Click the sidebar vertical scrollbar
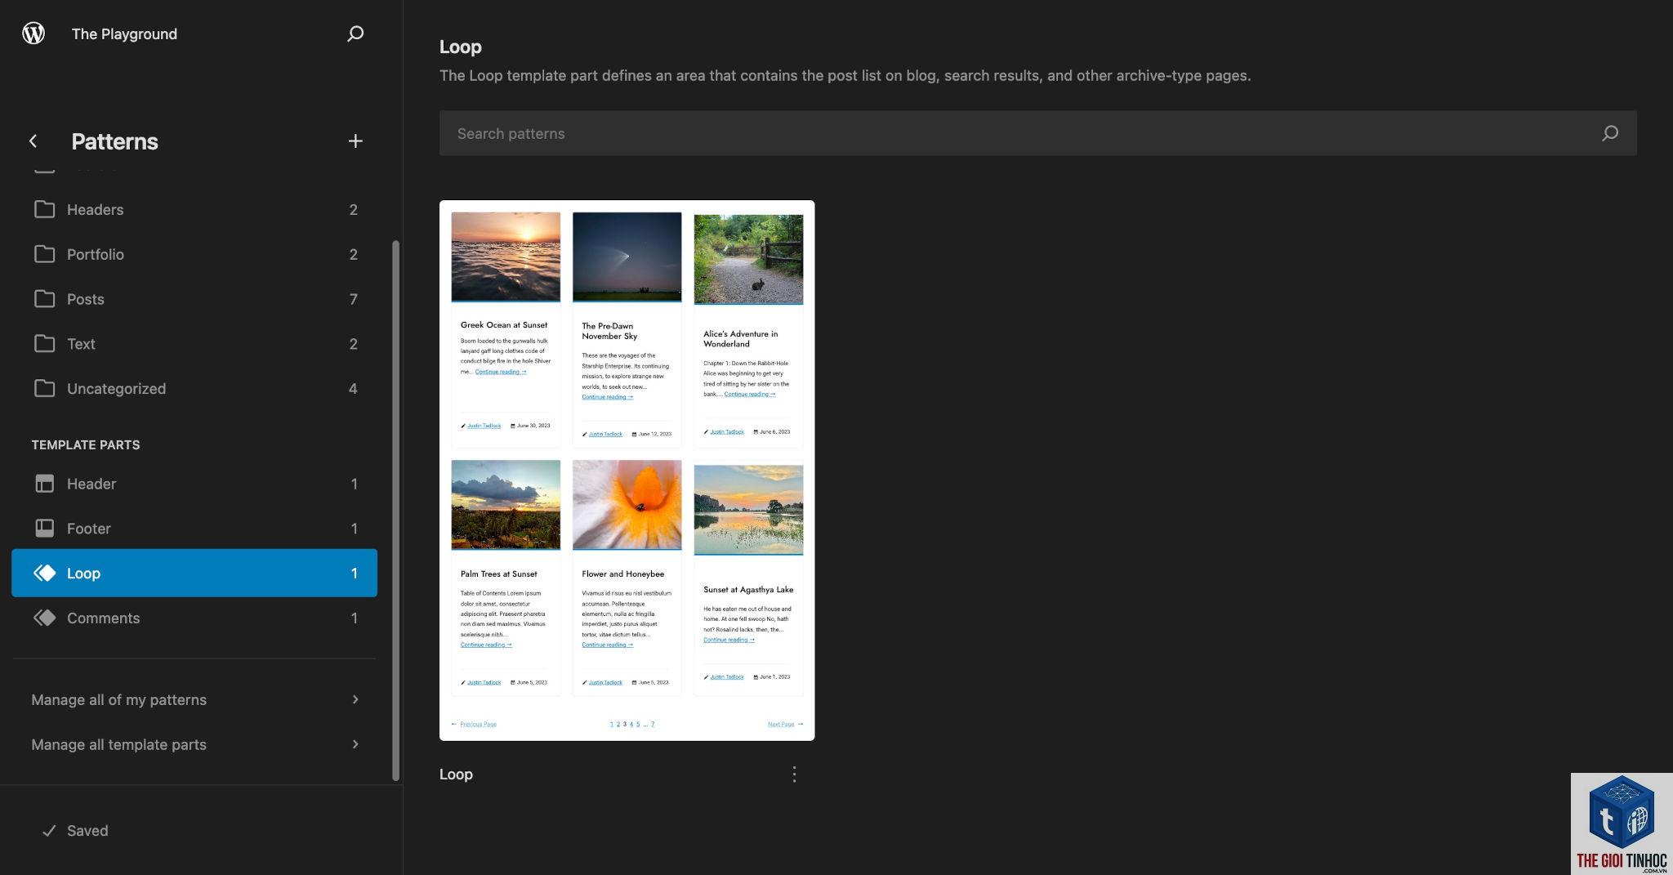1673x875 pixels. tap(396, 511)
